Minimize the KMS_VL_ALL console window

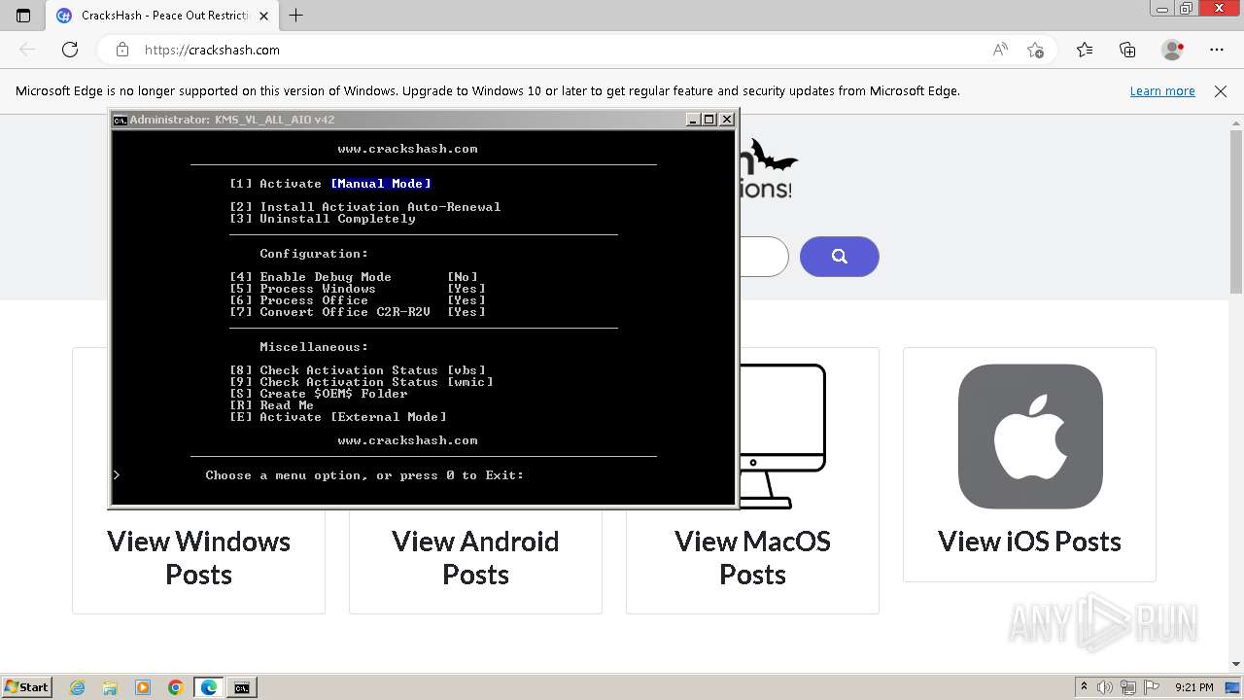click(693, 120)
